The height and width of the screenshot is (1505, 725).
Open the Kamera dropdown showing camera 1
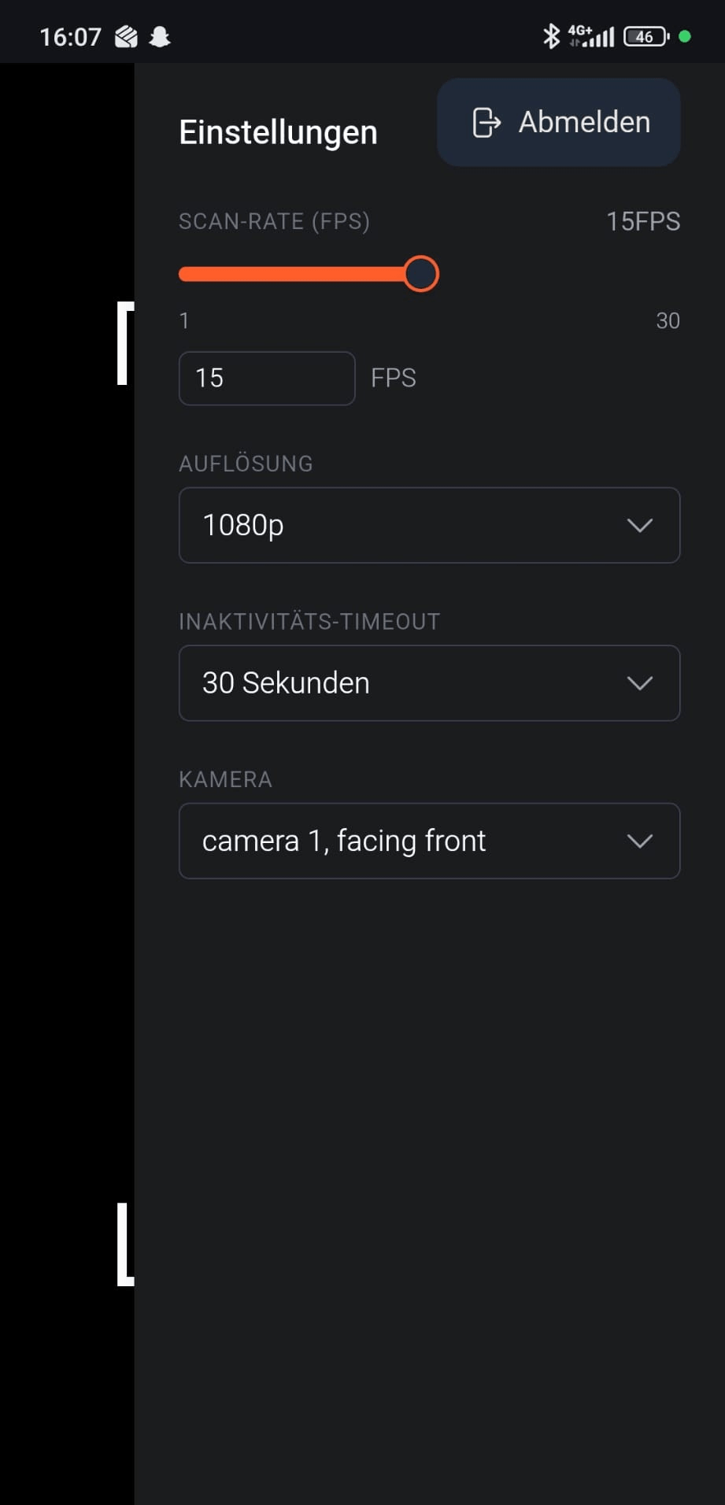tap(429, 841)
